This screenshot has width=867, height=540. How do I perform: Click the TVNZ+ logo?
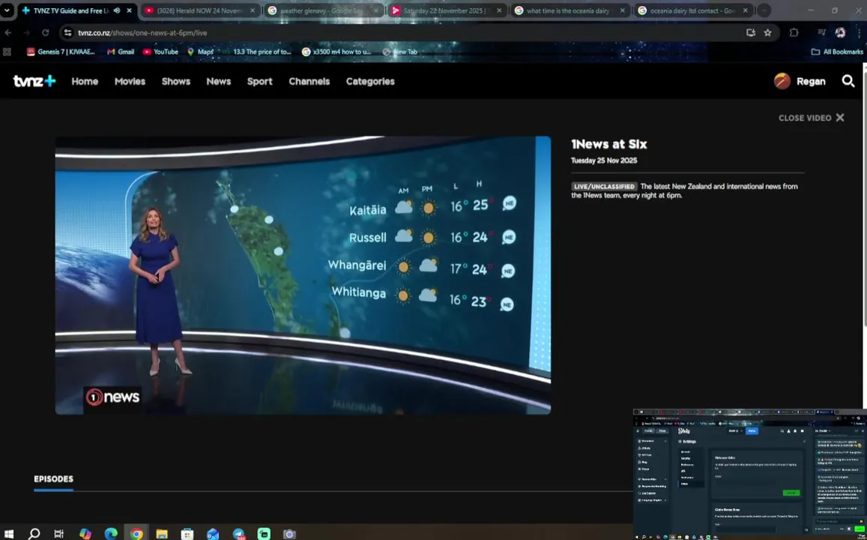tap(34, 81)
